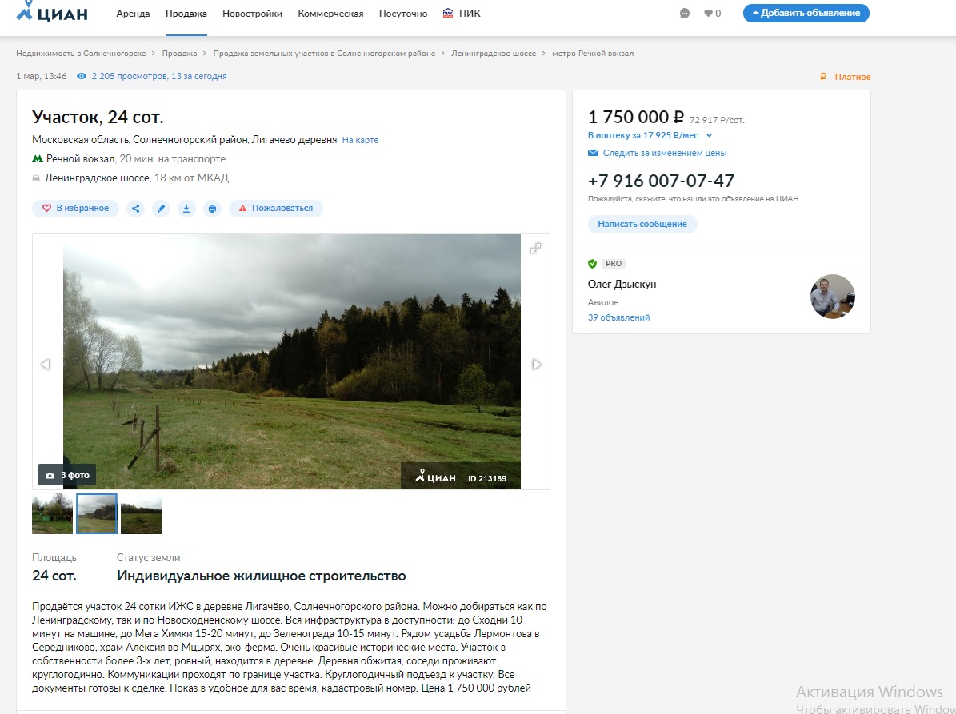Viewport: 956px width, 714px height.
Task: Open the Коммерческая menu
Action: pos(330,14)
